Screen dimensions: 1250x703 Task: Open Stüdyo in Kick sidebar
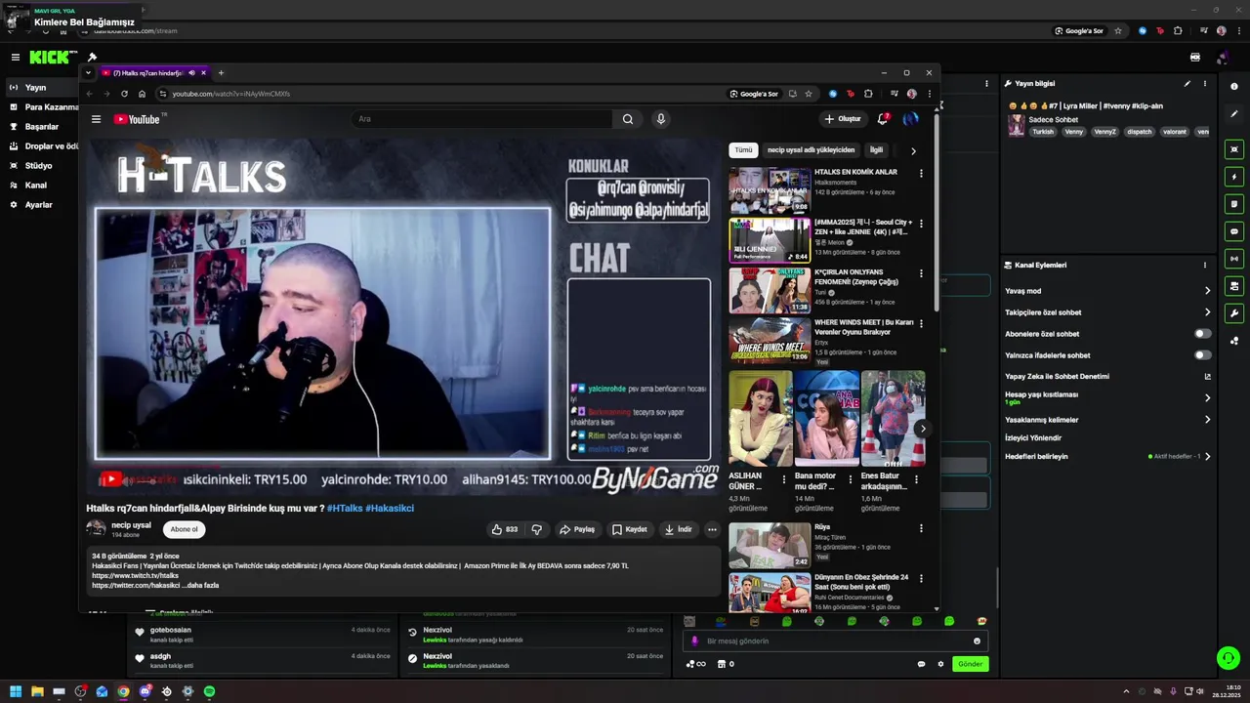point(39,166)
